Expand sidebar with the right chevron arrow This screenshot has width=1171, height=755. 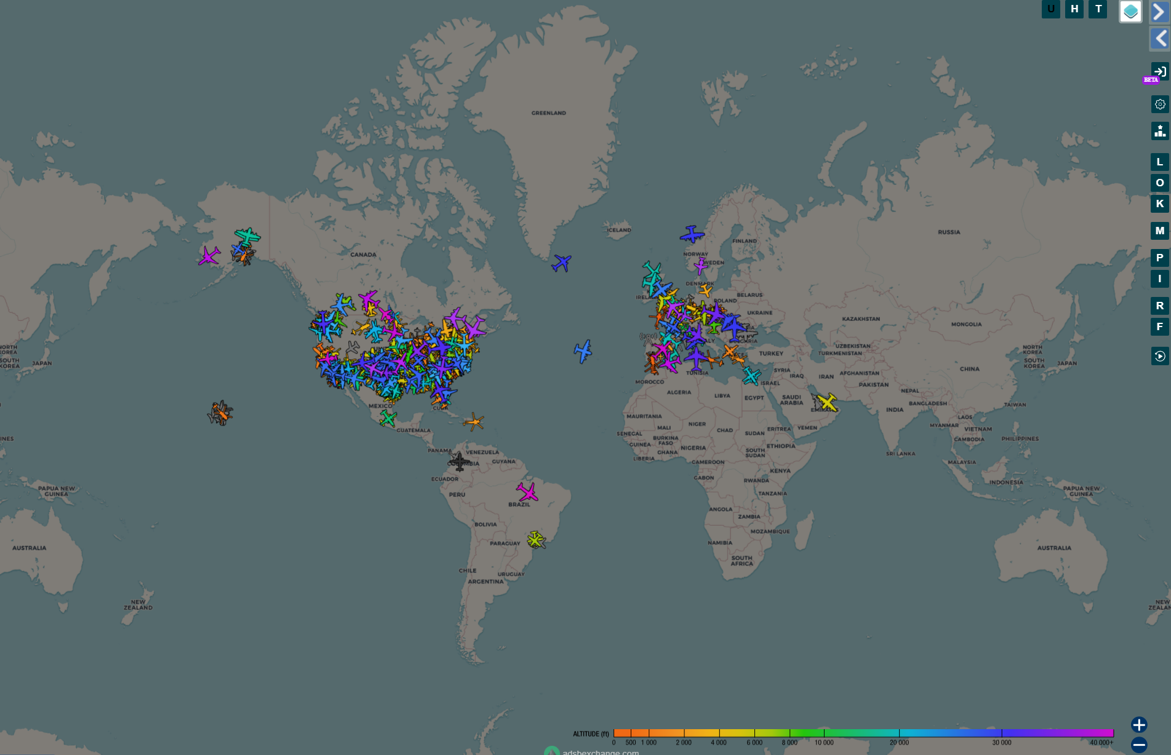[1160, 12]
